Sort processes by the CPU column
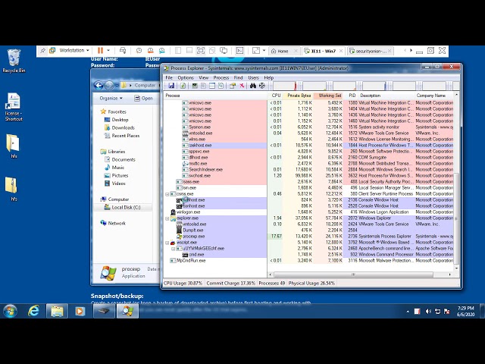485x364 pixels. [276, 96]
